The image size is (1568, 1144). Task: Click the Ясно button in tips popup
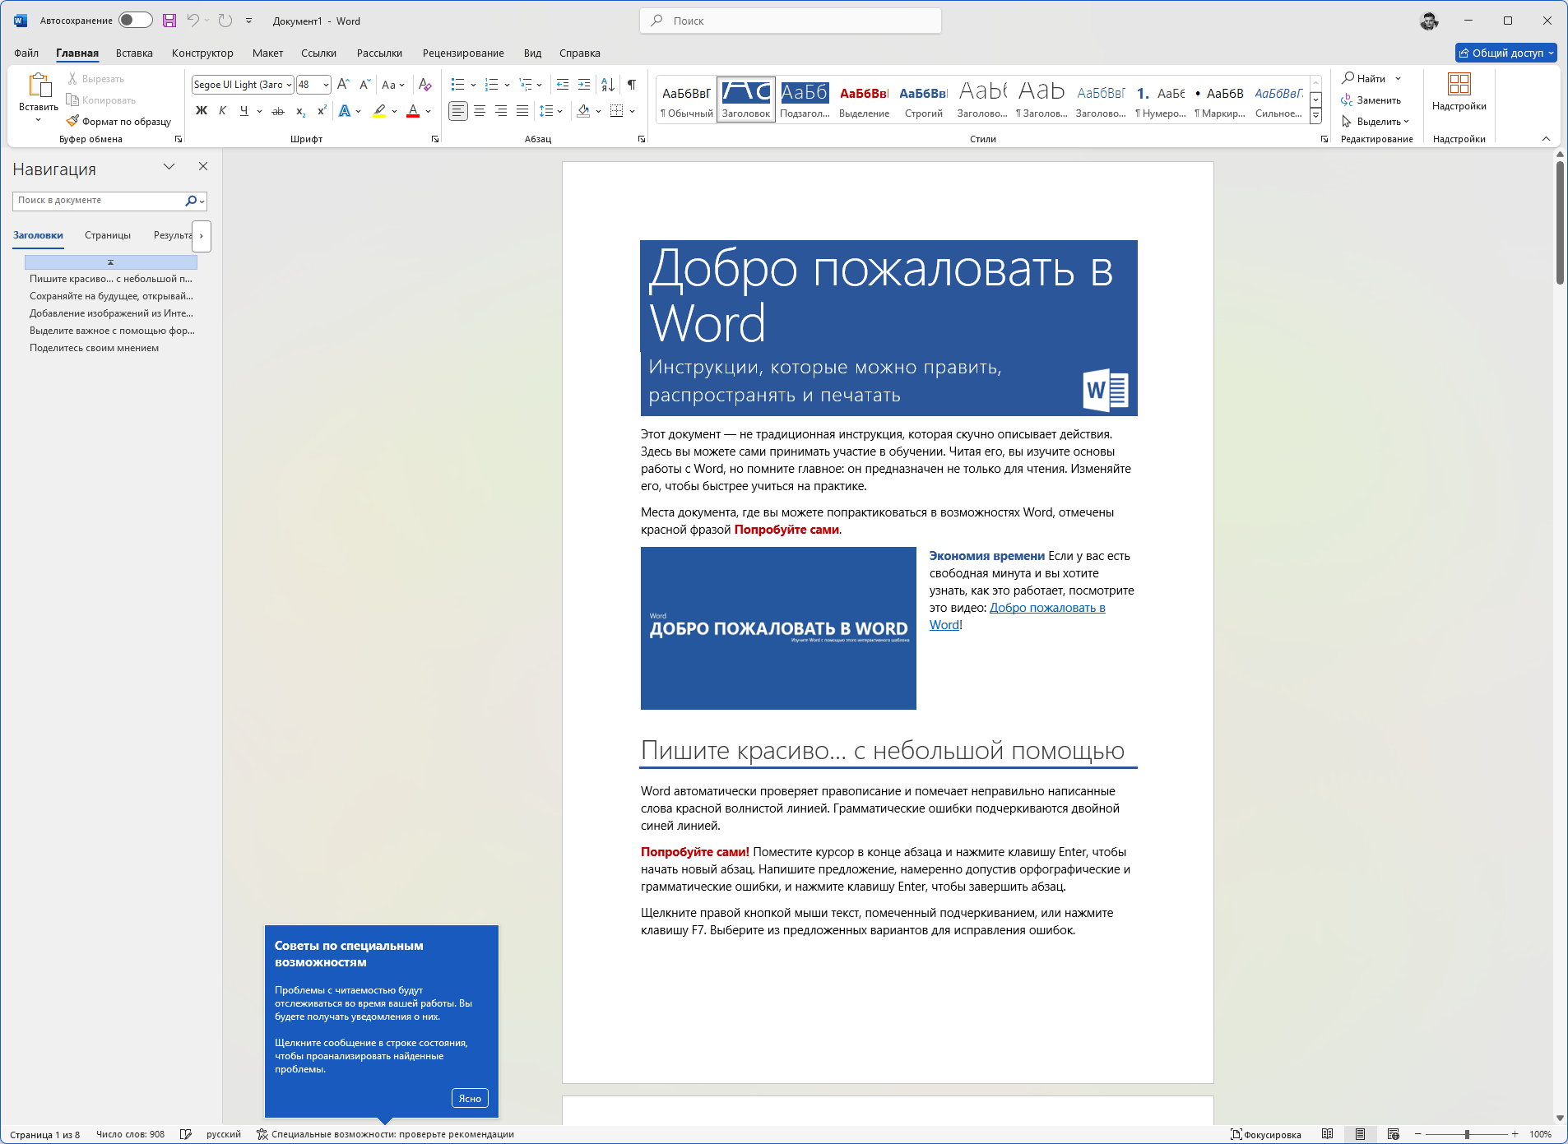470,1099
